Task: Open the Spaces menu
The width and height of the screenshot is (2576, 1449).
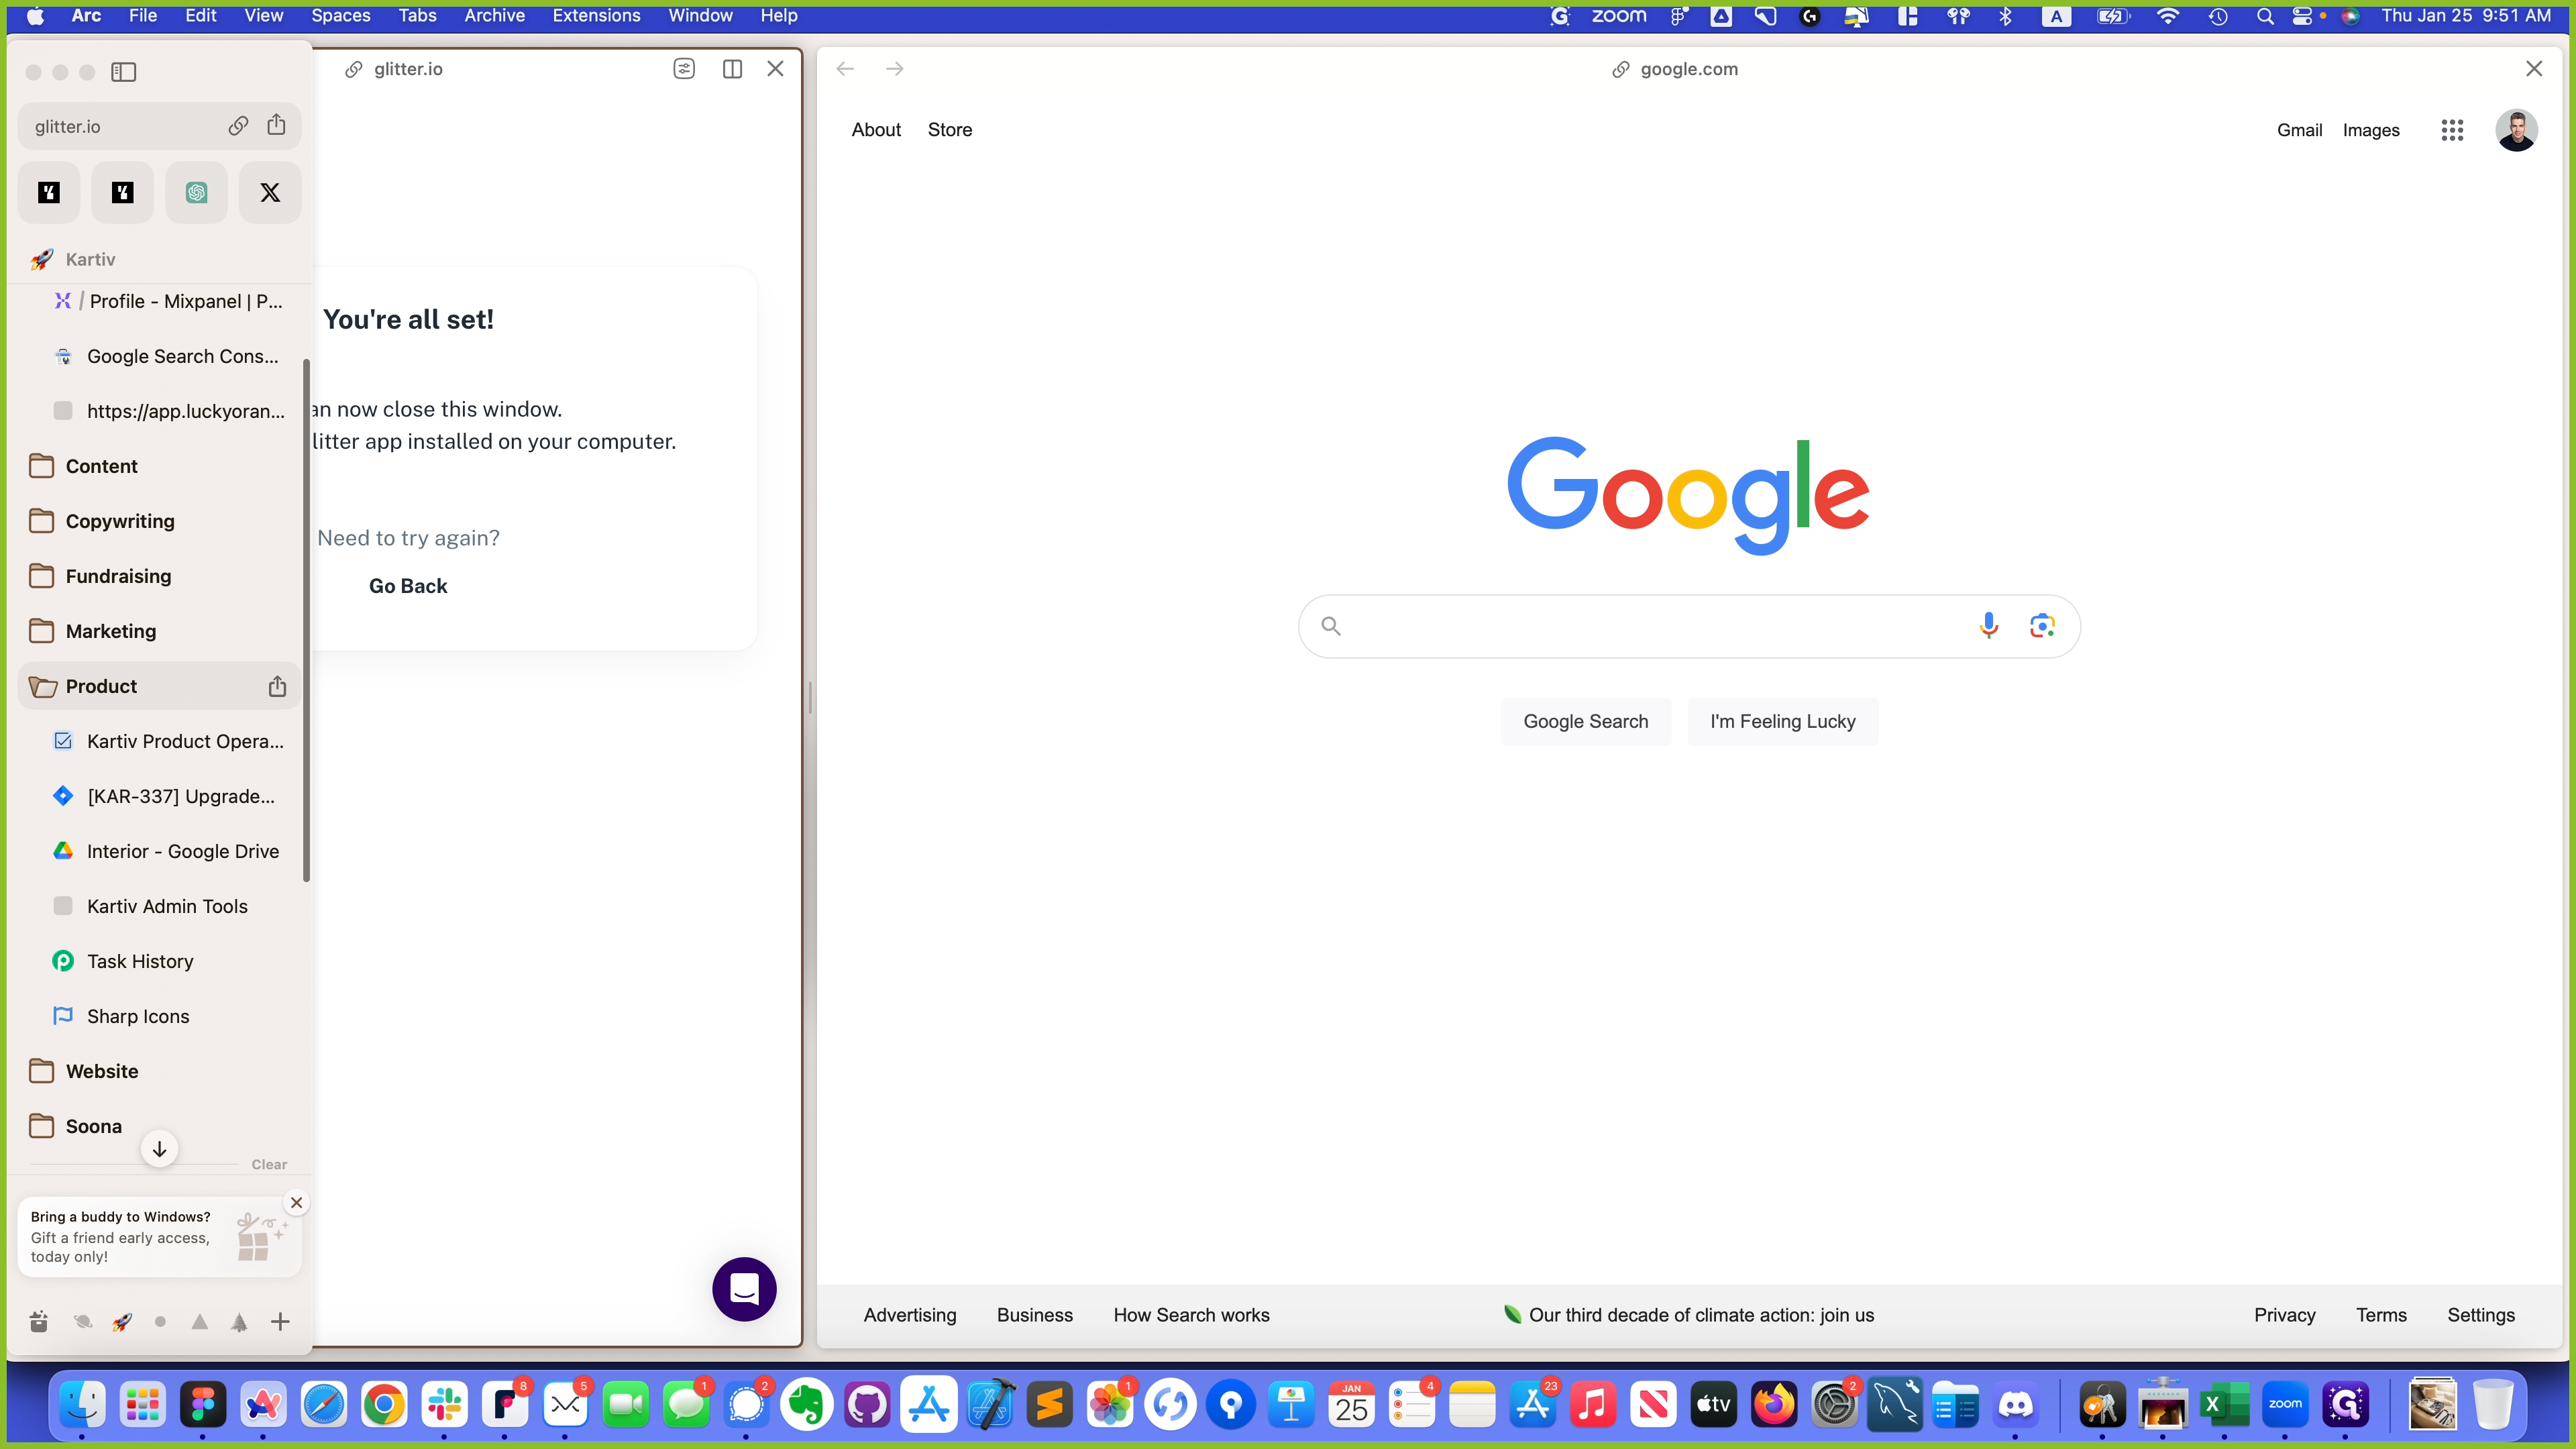Action: [x=340, y=15]
